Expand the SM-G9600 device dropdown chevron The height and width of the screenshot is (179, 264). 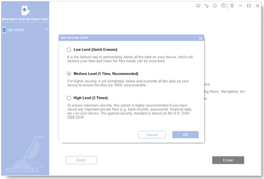click(47, 29)
